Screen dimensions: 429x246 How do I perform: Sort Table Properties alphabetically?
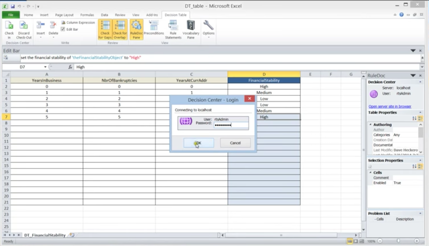[414, 118]
